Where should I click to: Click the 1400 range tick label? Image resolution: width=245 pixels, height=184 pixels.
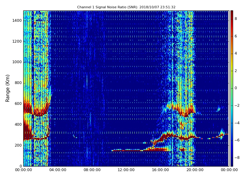point(17,21)
